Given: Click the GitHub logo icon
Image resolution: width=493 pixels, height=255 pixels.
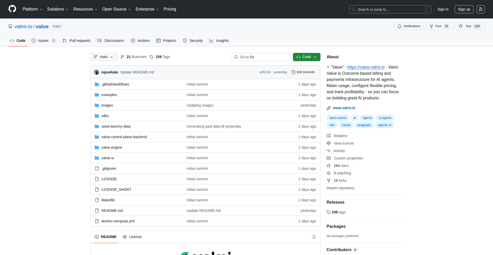Looking at the screenshot, I should [x=12, y=9].
